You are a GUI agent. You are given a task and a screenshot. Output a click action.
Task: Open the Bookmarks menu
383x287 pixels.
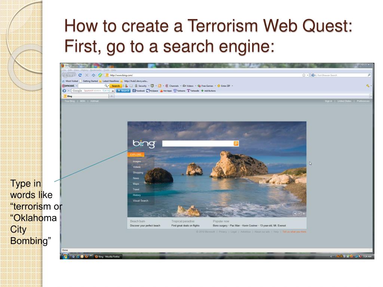96,70
